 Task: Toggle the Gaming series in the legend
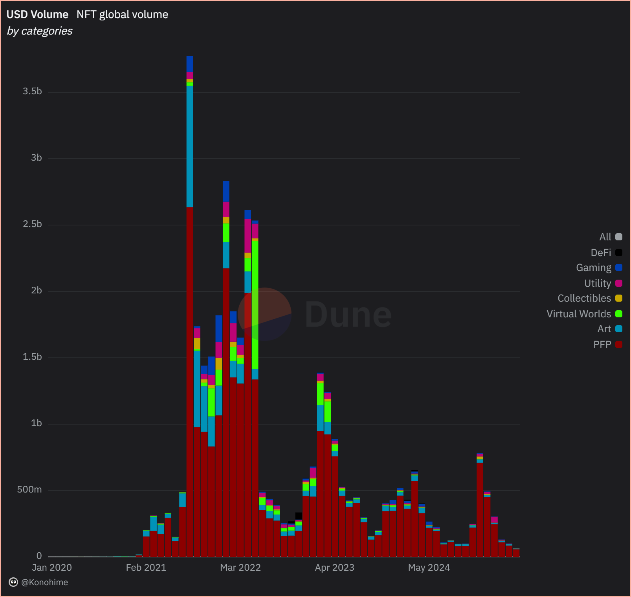point(593,268)
